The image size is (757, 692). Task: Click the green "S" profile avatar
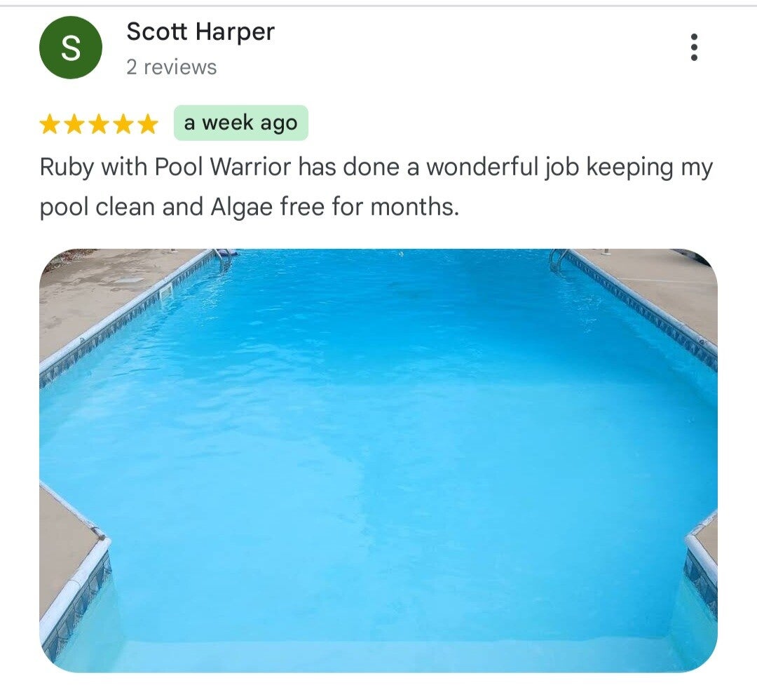[71, 47]
